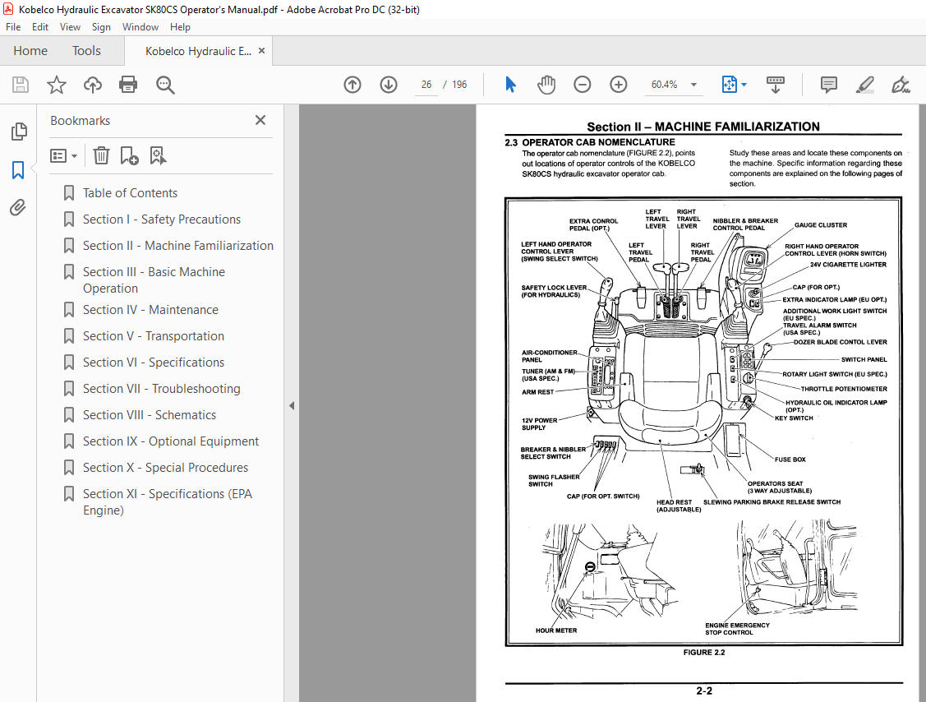The image size is (926, 702).
Task: Open the zoom level dropdown at 60.4%
Action: click(693, 85)
